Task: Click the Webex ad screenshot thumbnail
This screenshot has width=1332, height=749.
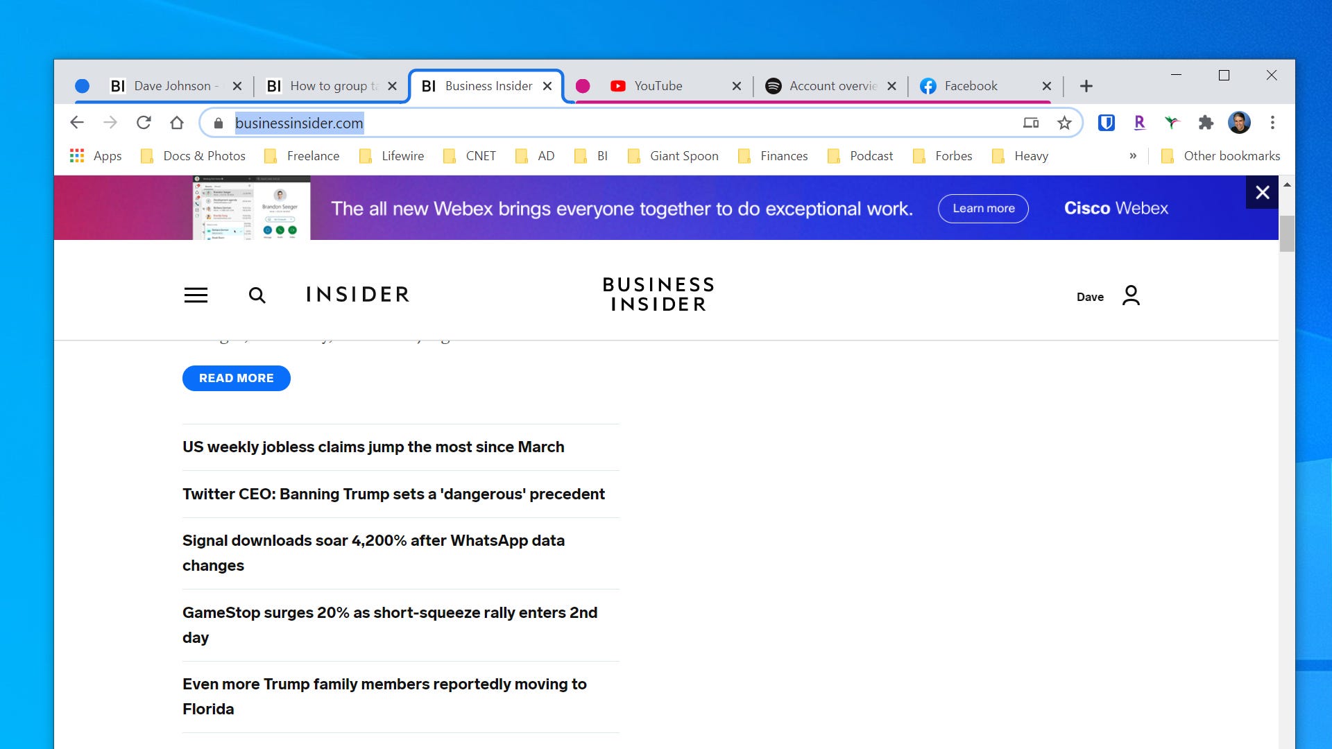Action: [251, 207]
